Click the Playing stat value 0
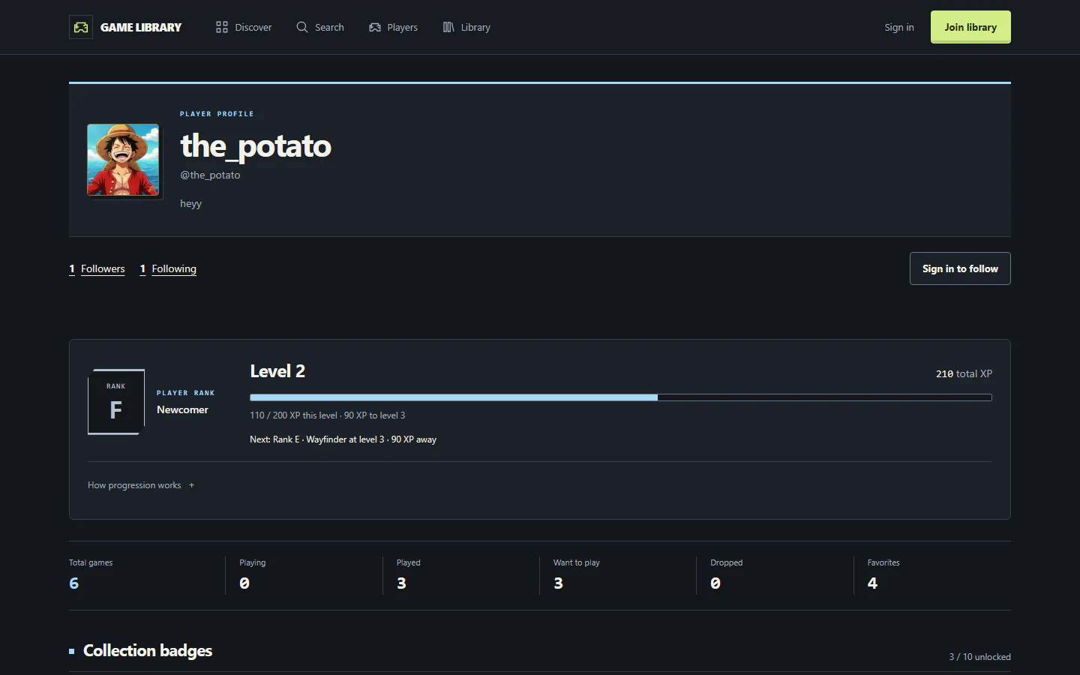This screenshot has height=675, width=1080. (244, 583)
